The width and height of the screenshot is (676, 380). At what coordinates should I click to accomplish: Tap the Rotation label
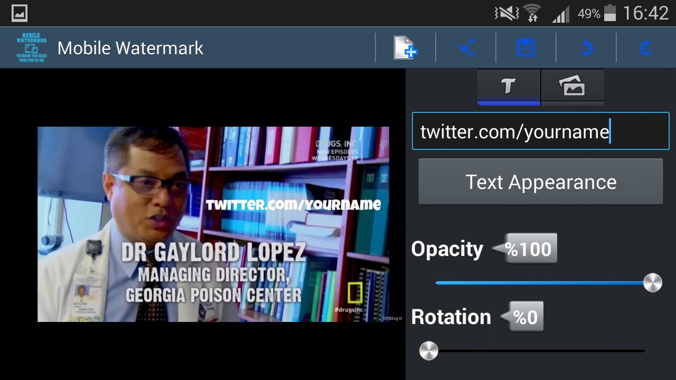click(451, 317)
